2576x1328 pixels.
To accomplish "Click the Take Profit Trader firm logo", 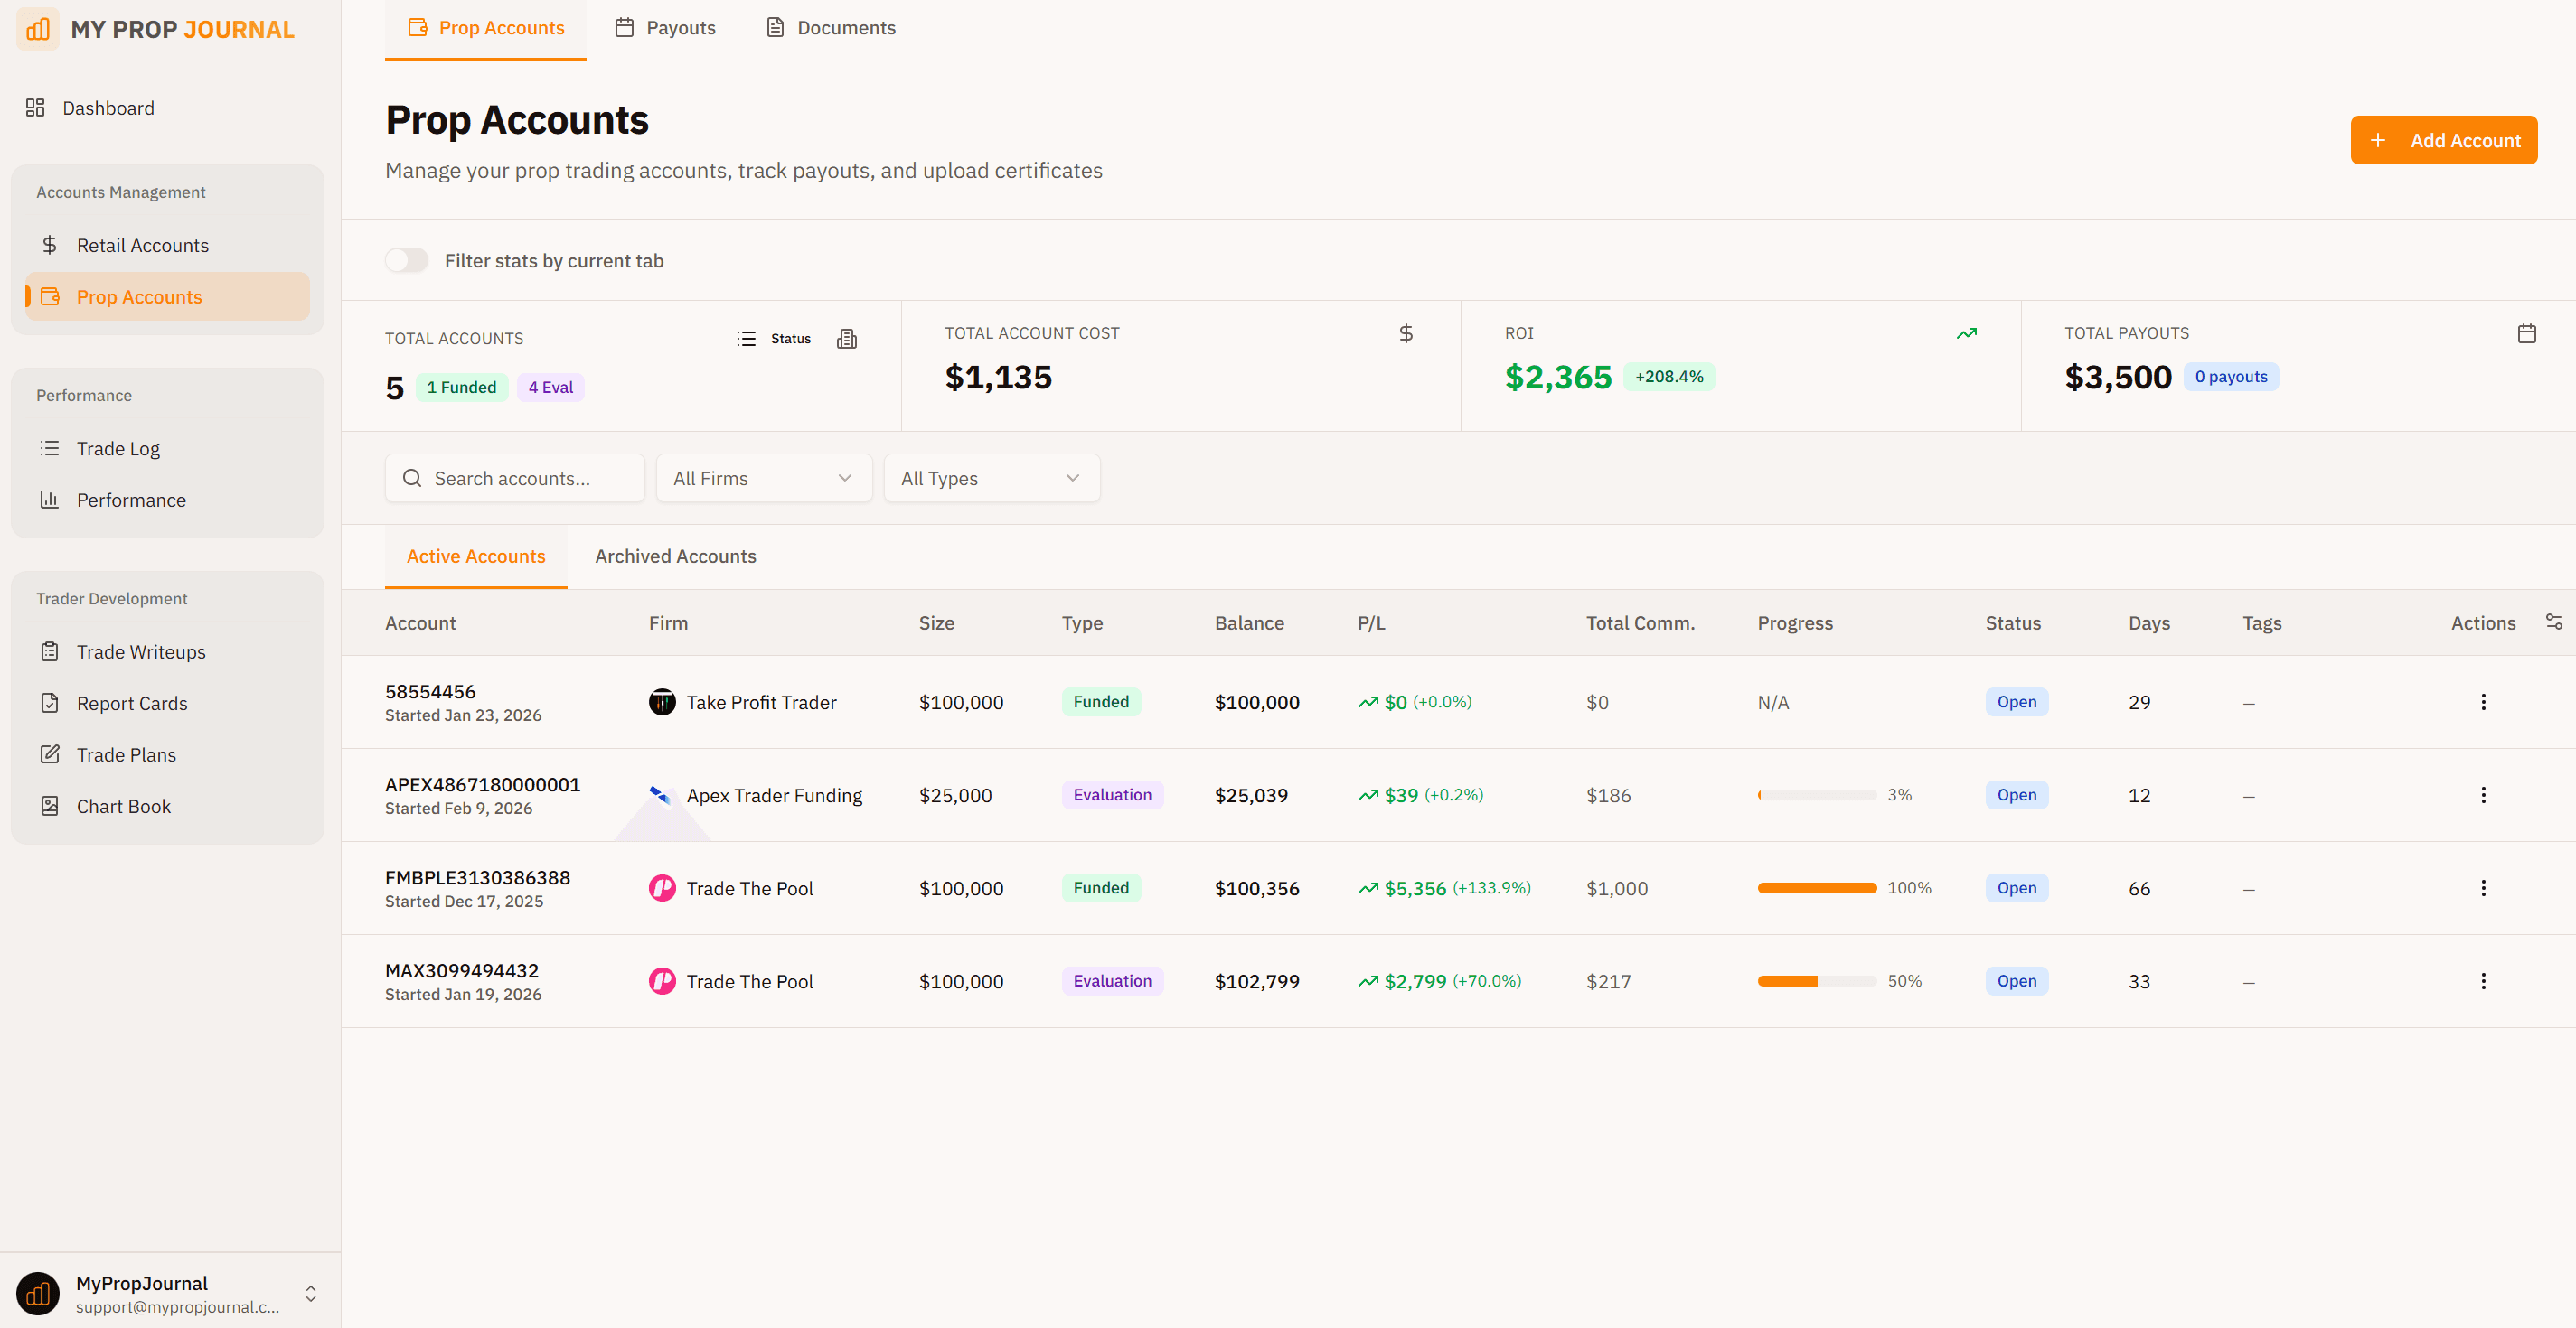I will point(662,703).
